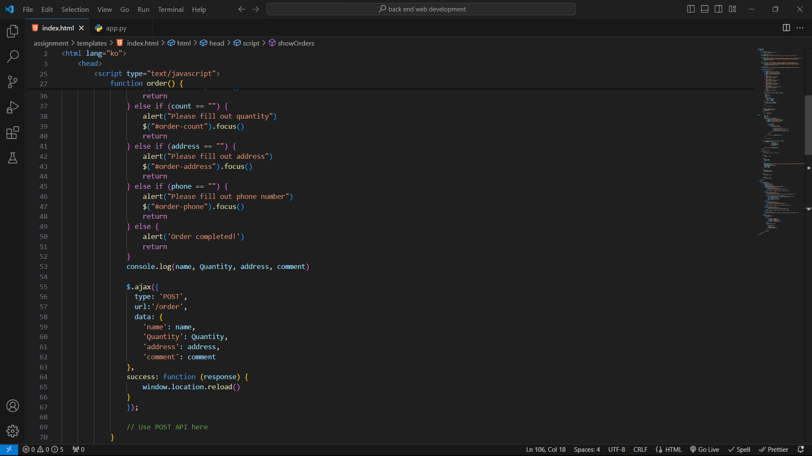Toggle secondary sidebar visibility
812x456 pixels.
click(x=718, y=9)
